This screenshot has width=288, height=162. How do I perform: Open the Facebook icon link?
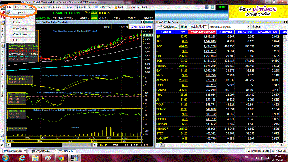[x=207, y=7]
